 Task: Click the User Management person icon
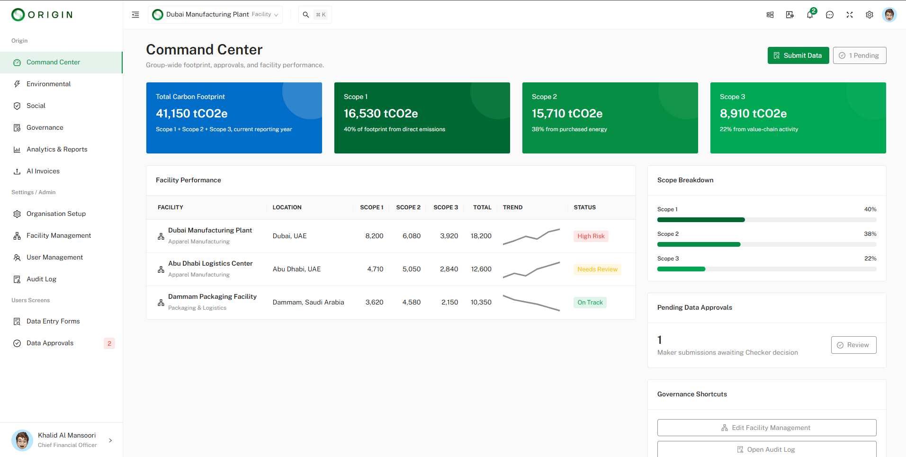17,258
